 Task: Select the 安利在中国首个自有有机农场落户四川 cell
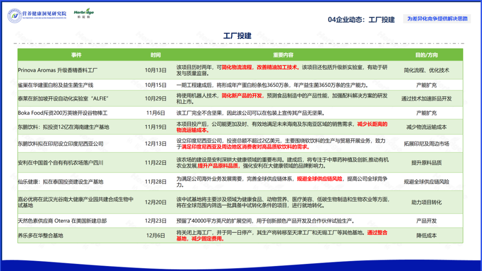pyautogui.click(x=61, y=163)
